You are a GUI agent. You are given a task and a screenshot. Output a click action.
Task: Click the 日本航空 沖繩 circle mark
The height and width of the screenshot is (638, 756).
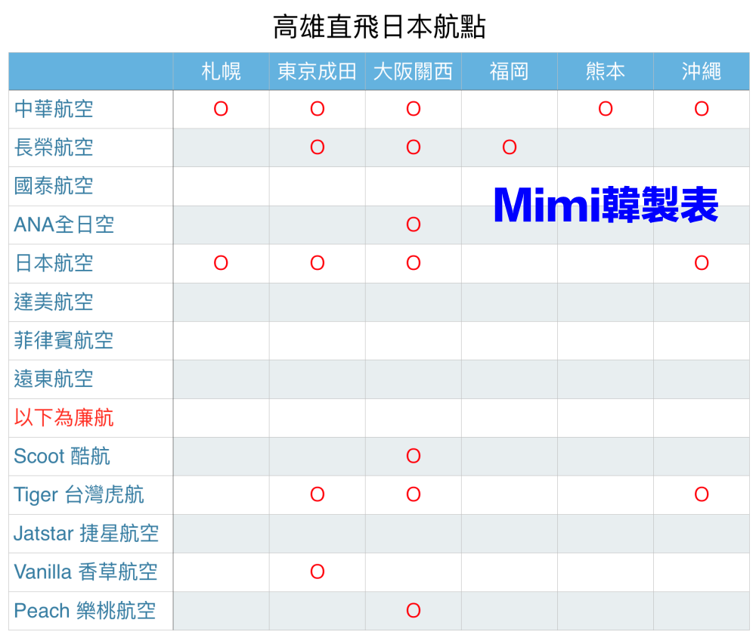click(702, 263)
